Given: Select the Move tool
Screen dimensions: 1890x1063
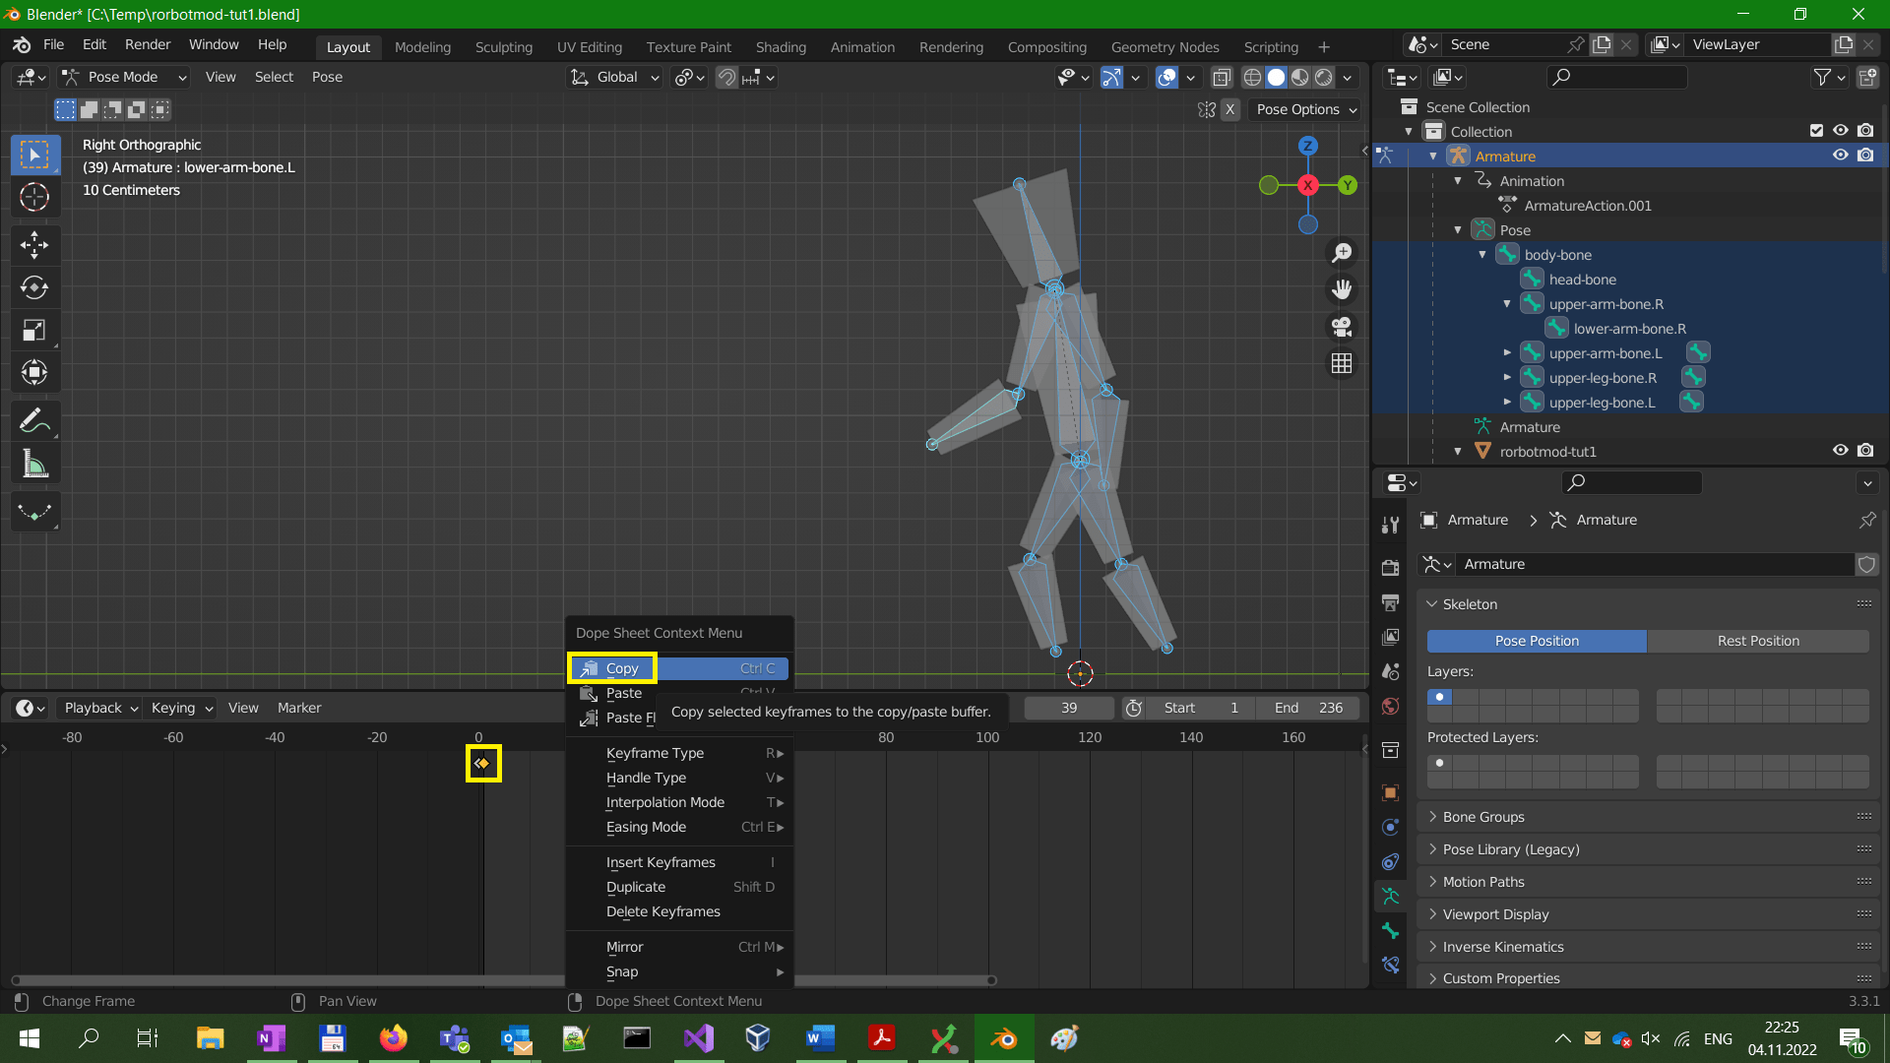Looking at the screenshot, I should pyautogui.click(x=34, y=245).
